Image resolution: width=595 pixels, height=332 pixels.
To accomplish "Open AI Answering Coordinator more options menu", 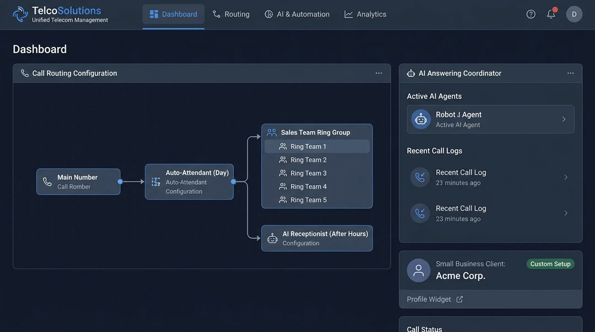I will coord(570,73).
